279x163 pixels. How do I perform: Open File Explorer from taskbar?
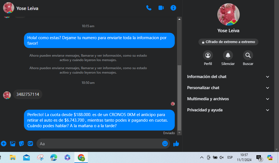point(13,157)
